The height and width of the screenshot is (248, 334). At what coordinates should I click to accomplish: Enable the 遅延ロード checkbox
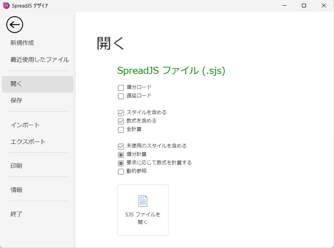[121, 96]
